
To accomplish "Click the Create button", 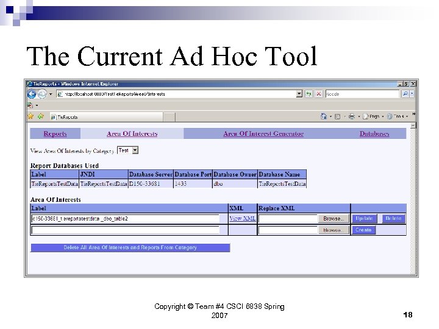I will pos(363,230).
